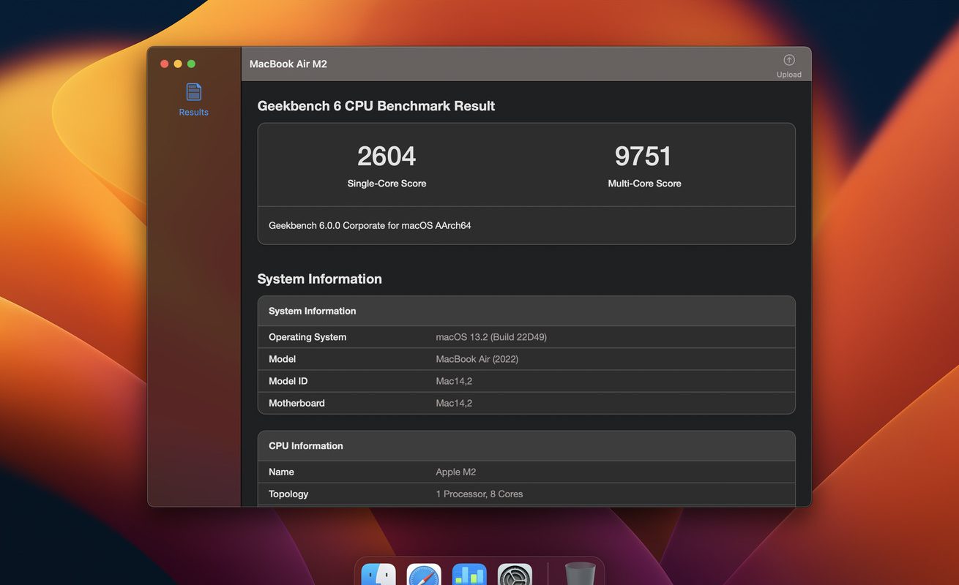Click the window title MacBook Air M2
The width and height of the screenshot is (959, 585).
point(288,64)
